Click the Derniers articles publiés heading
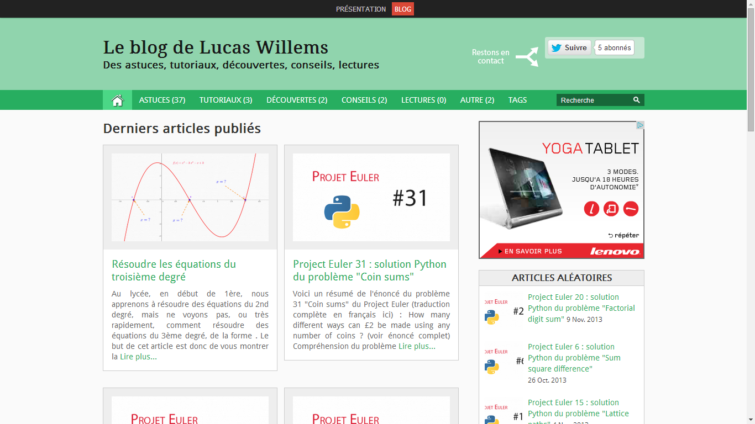The height and width of the screenshot is (424, 755). point(182,129)
